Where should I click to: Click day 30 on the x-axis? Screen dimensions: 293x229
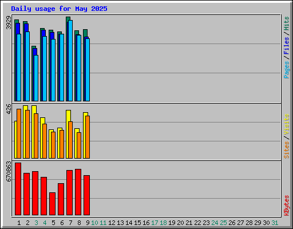coord(266,223)
